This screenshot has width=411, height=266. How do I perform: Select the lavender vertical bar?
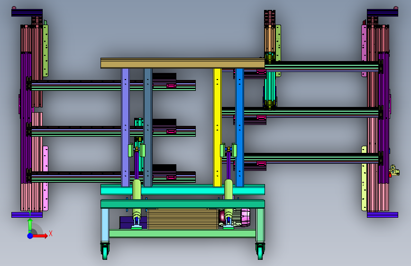(x=125, y=127)
